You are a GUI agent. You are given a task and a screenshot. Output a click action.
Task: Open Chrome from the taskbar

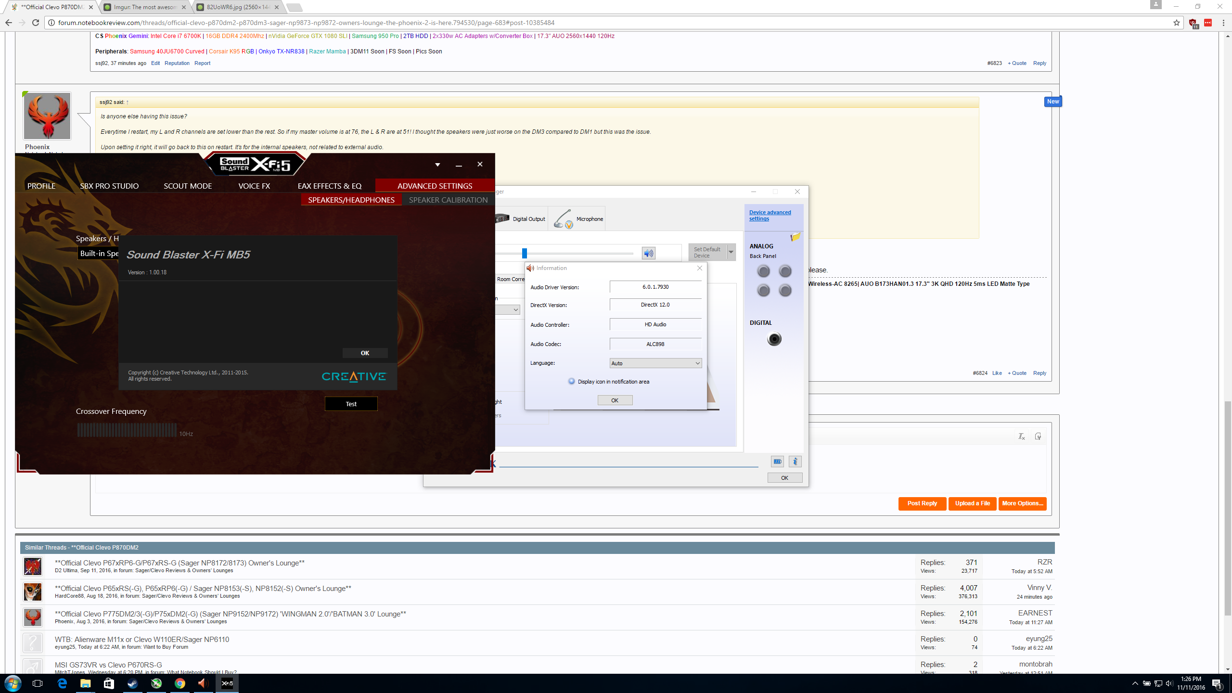(x=180, y=683)
